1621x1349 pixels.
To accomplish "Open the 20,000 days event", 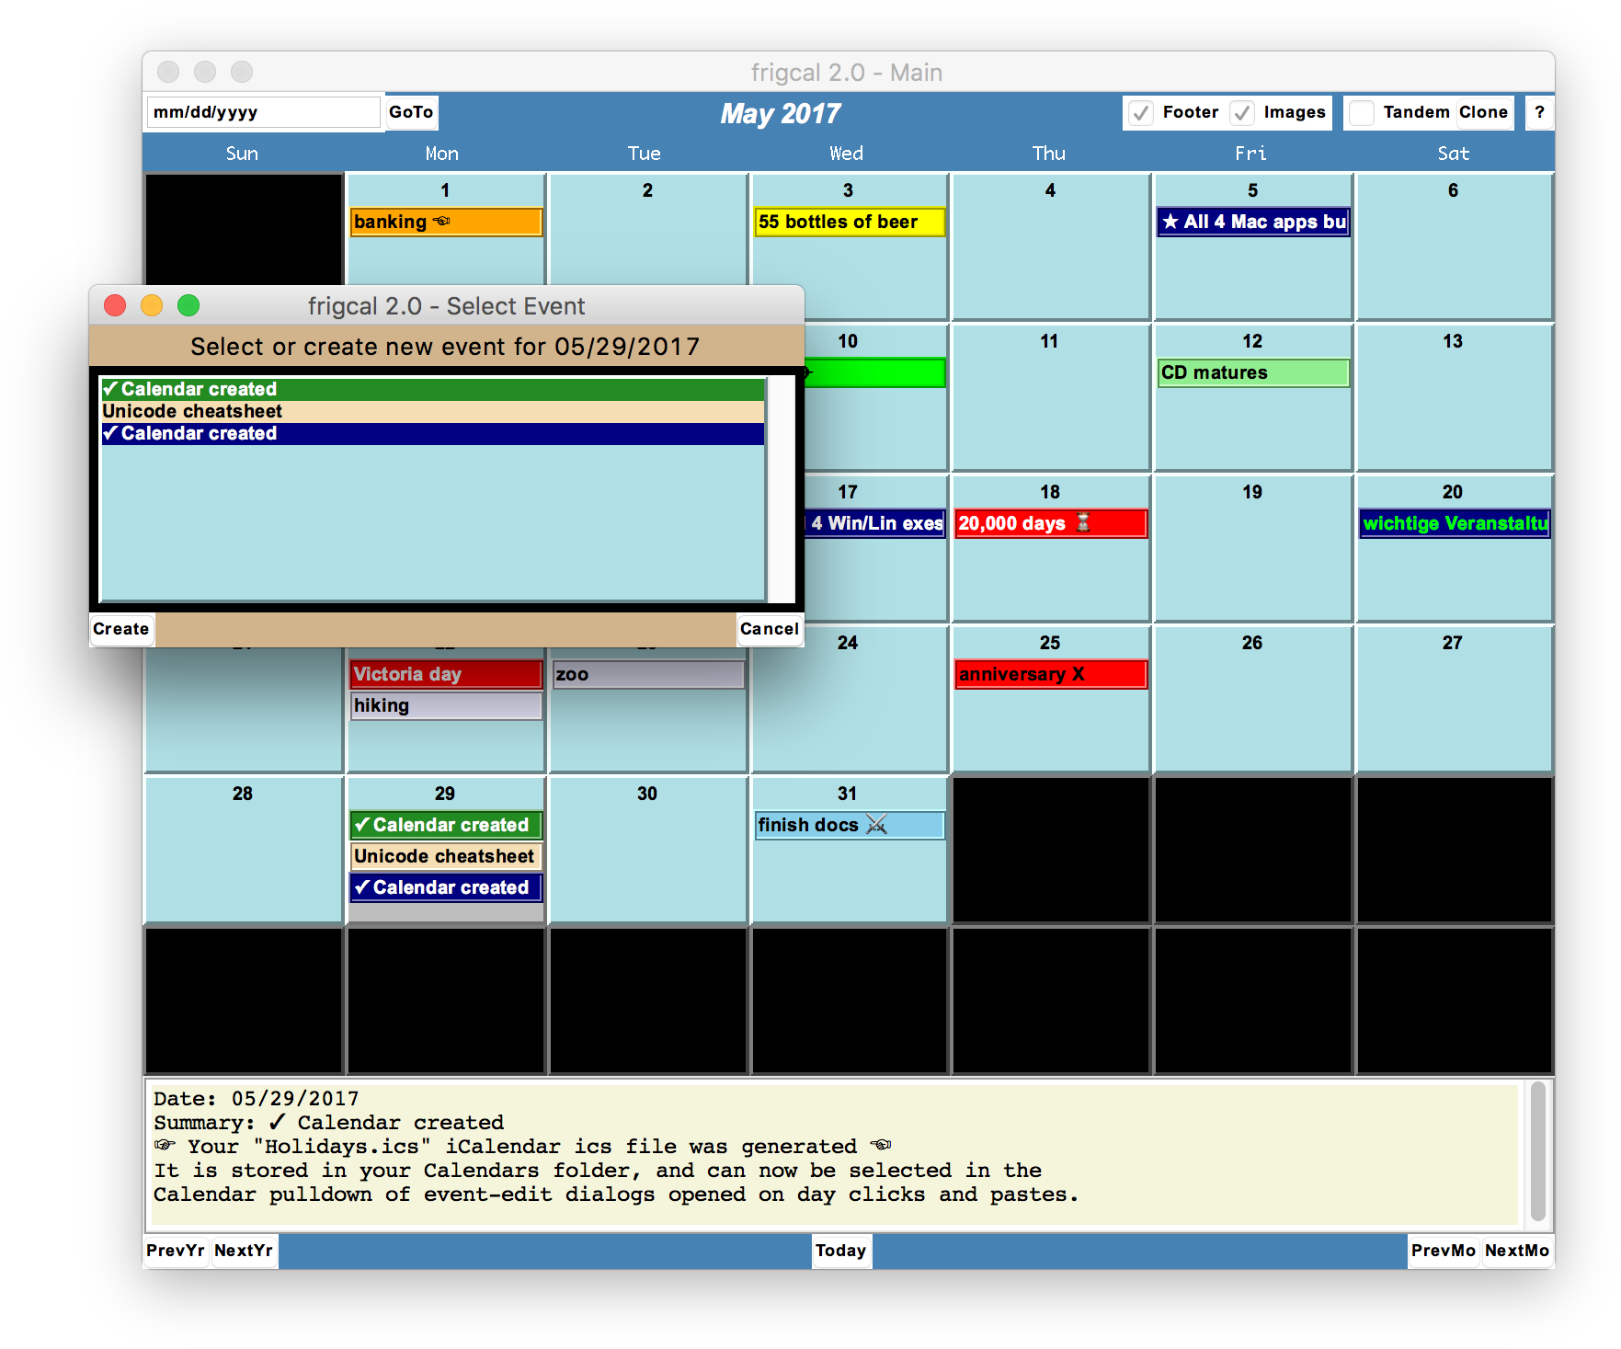I will pos(1051,523).
